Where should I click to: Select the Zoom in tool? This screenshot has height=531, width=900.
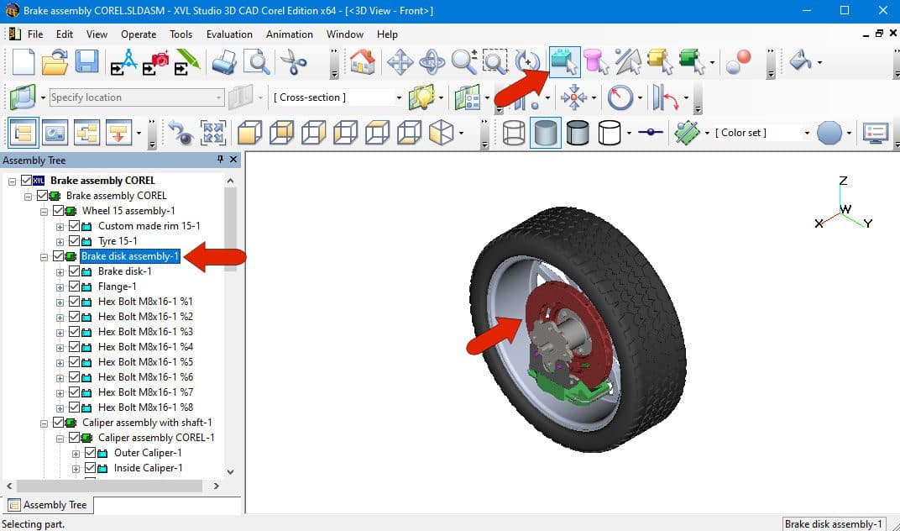[463, 61]
